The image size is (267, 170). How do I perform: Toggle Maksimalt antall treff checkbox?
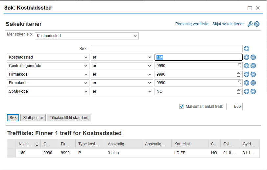pyautogui.click(x=182, y=107)
